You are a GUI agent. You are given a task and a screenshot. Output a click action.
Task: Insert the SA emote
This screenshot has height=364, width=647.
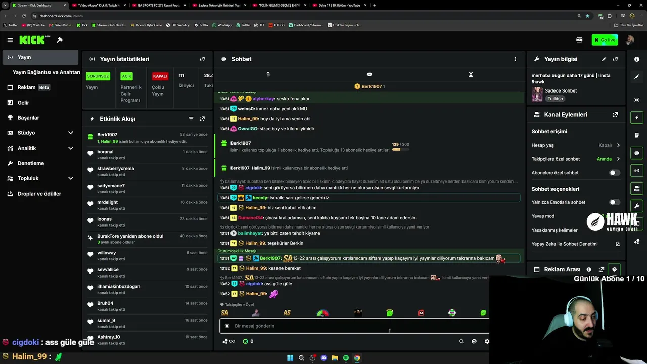(x=225, y=313)
